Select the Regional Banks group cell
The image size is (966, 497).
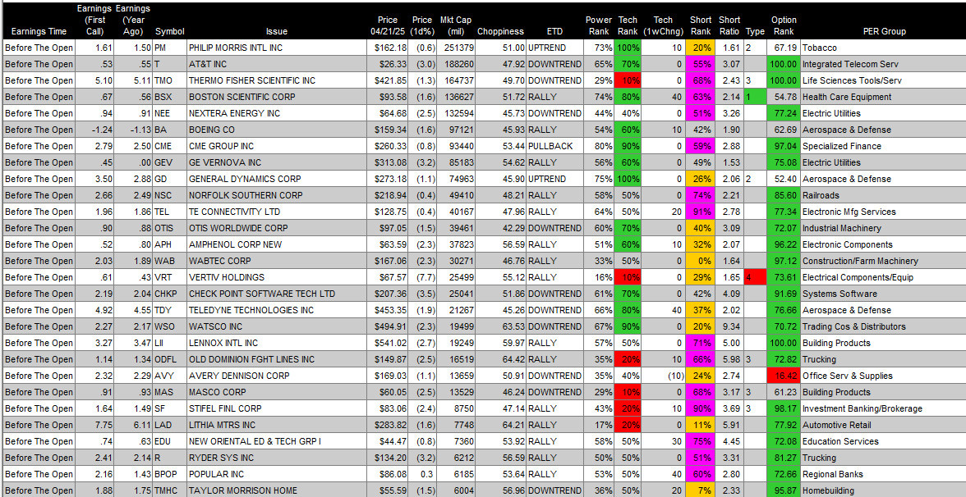point(883,474)
